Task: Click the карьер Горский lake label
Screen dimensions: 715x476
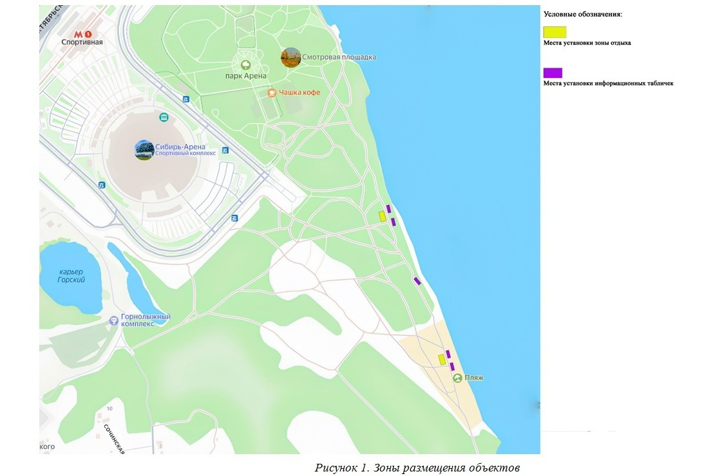Action: (x=71, y=275)
